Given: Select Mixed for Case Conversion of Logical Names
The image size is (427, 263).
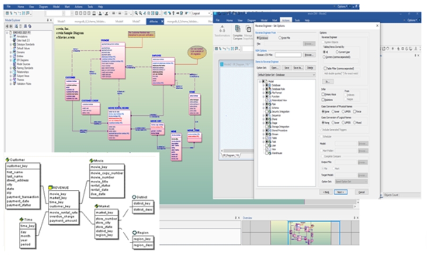Looking at the screenshot, I should click(355, 122).
